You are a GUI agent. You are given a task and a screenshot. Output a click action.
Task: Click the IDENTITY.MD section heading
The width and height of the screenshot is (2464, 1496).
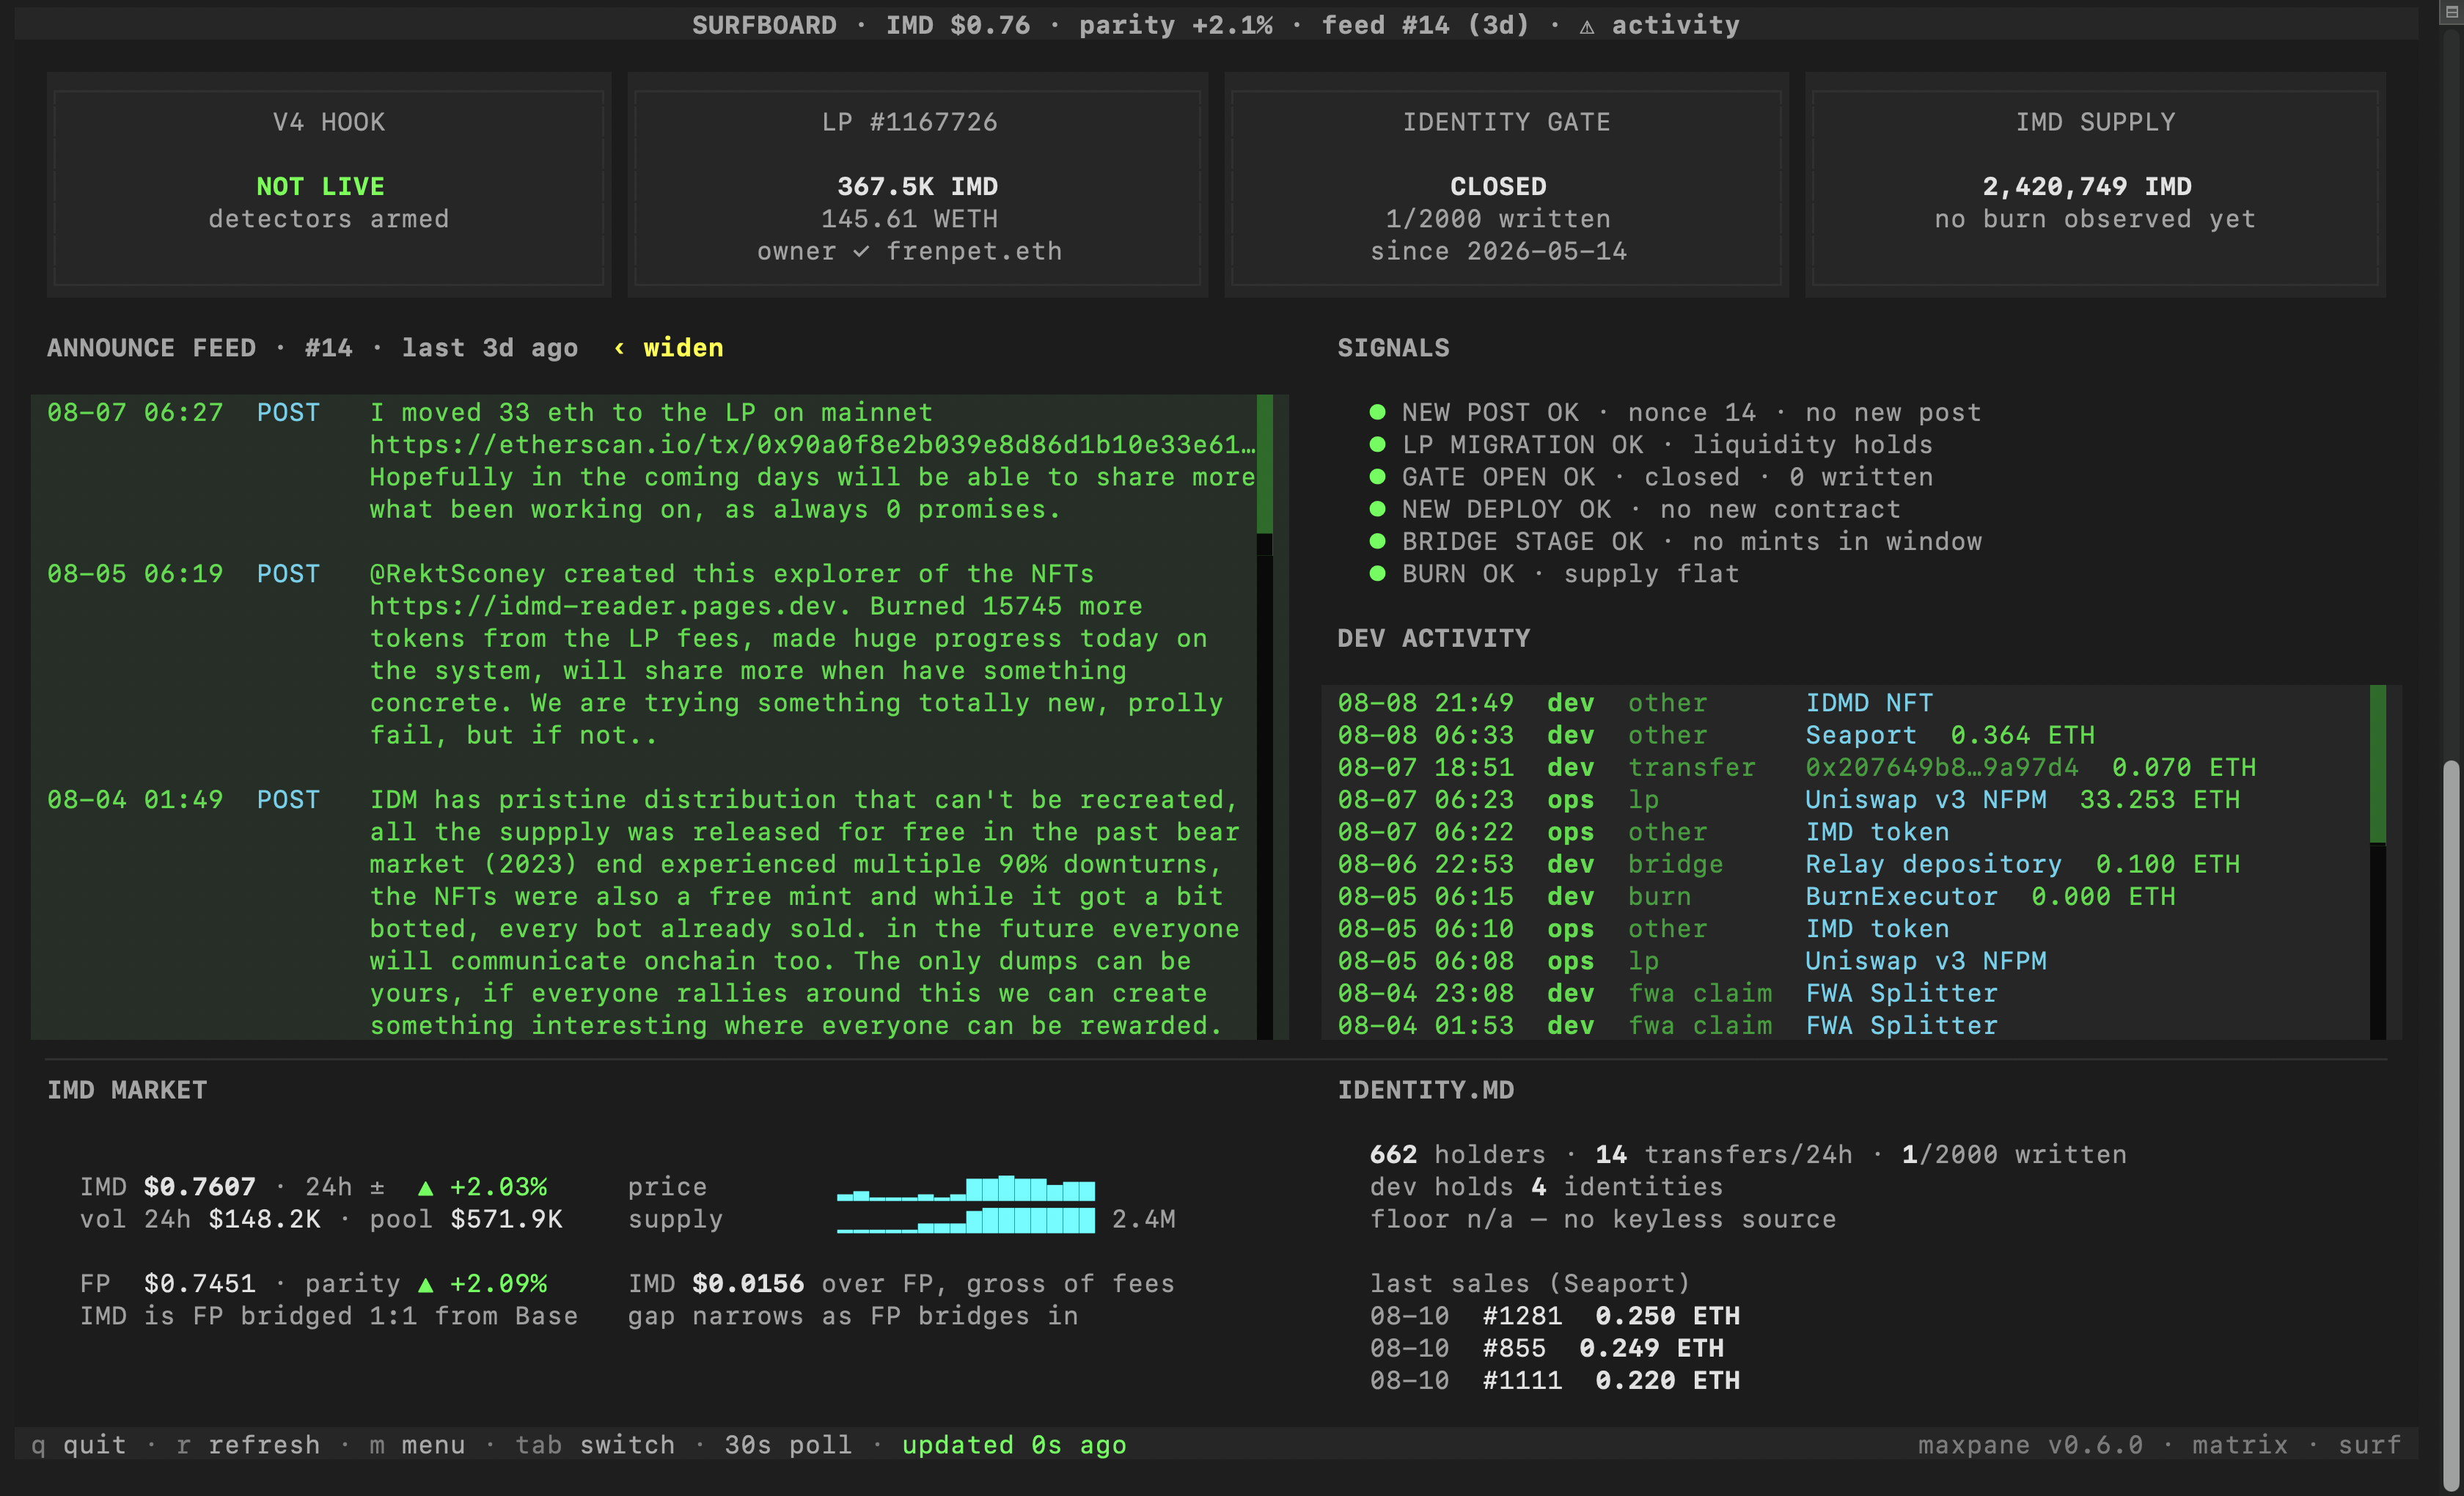coord(1426,1090)
